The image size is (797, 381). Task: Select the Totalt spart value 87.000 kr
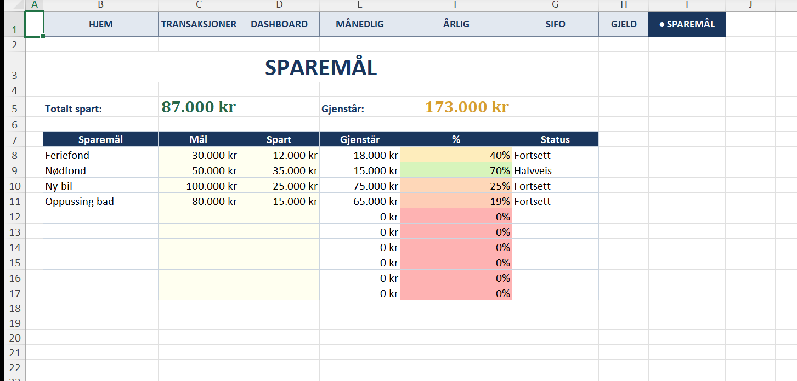[199, 107]
